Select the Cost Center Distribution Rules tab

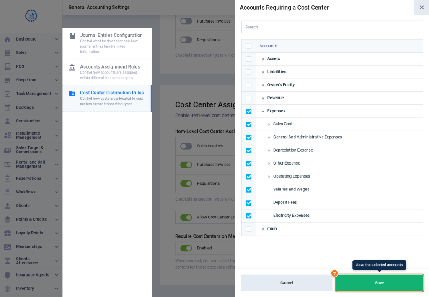107,98
